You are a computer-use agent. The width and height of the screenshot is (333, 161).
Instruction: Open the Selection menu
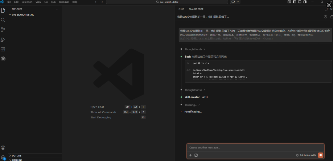click(27, 2)
